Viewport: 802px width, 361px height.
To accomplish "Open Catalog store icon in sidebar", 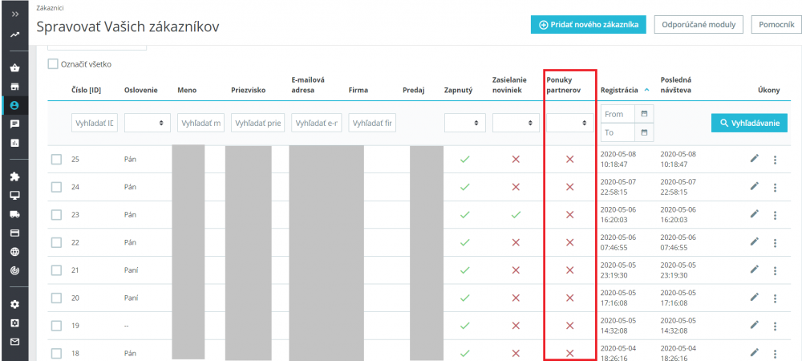I will click(x=14, y=87).
